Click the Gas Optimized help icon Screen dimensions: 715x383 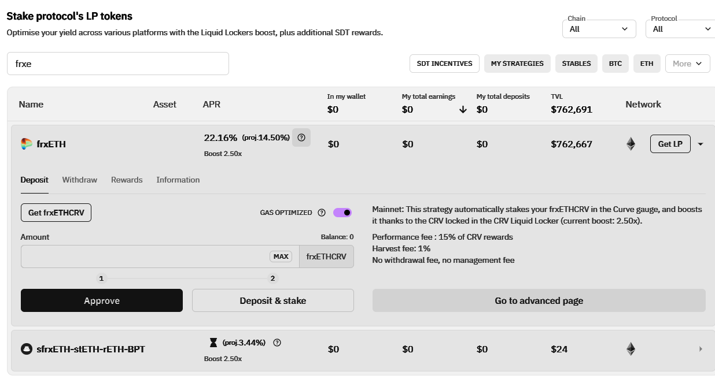coord(322,213)
